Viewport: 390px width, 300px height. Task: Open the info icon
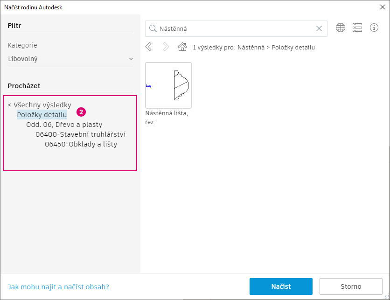(374, 28)
